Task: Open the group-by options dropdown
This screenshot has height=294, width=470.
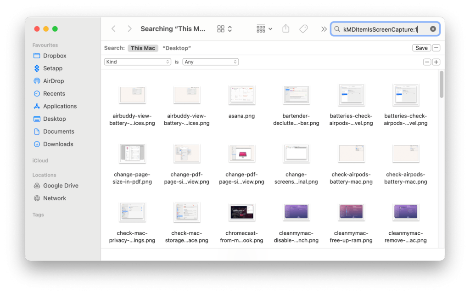Action: tap(264, 29)
